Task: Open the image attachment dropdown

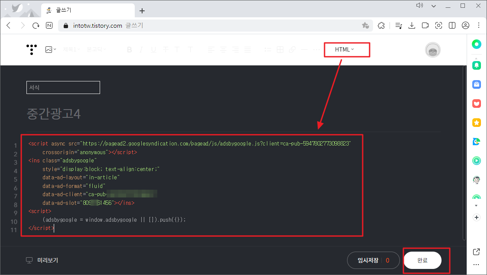Action: pyautogui.click(x=51, y=49)
